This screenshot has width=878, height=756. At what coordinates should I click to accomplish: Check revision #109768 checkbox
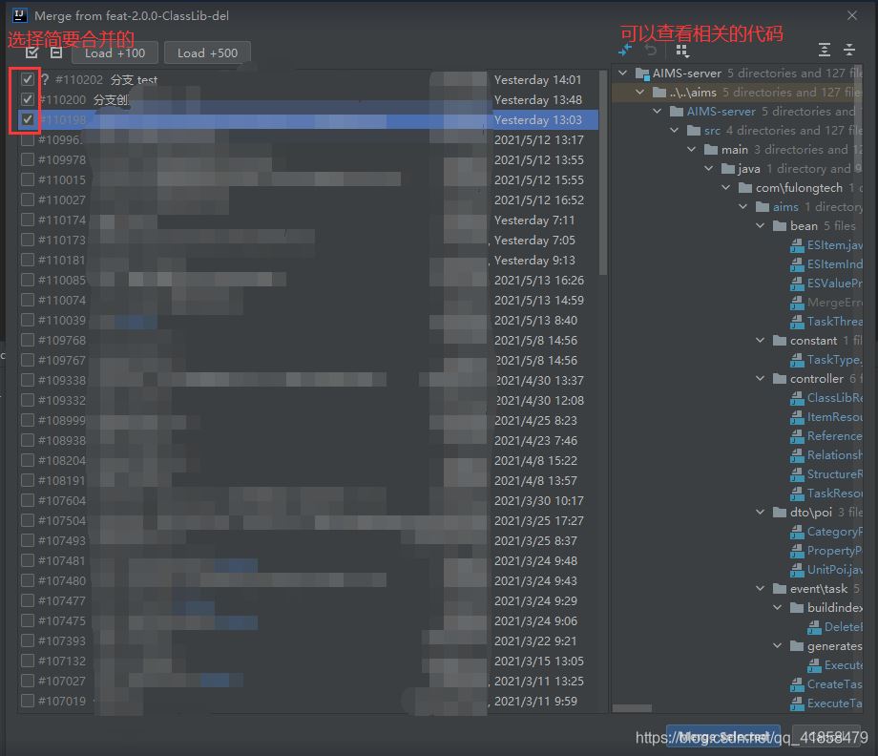point(28,340)
